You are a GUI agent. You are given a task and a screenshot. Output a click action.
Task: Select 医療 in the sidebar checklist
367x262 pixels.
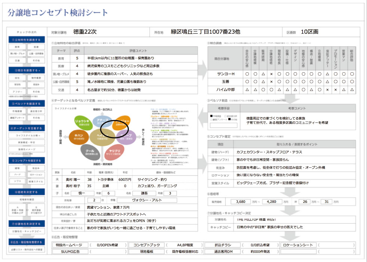(x=36, y=47)
